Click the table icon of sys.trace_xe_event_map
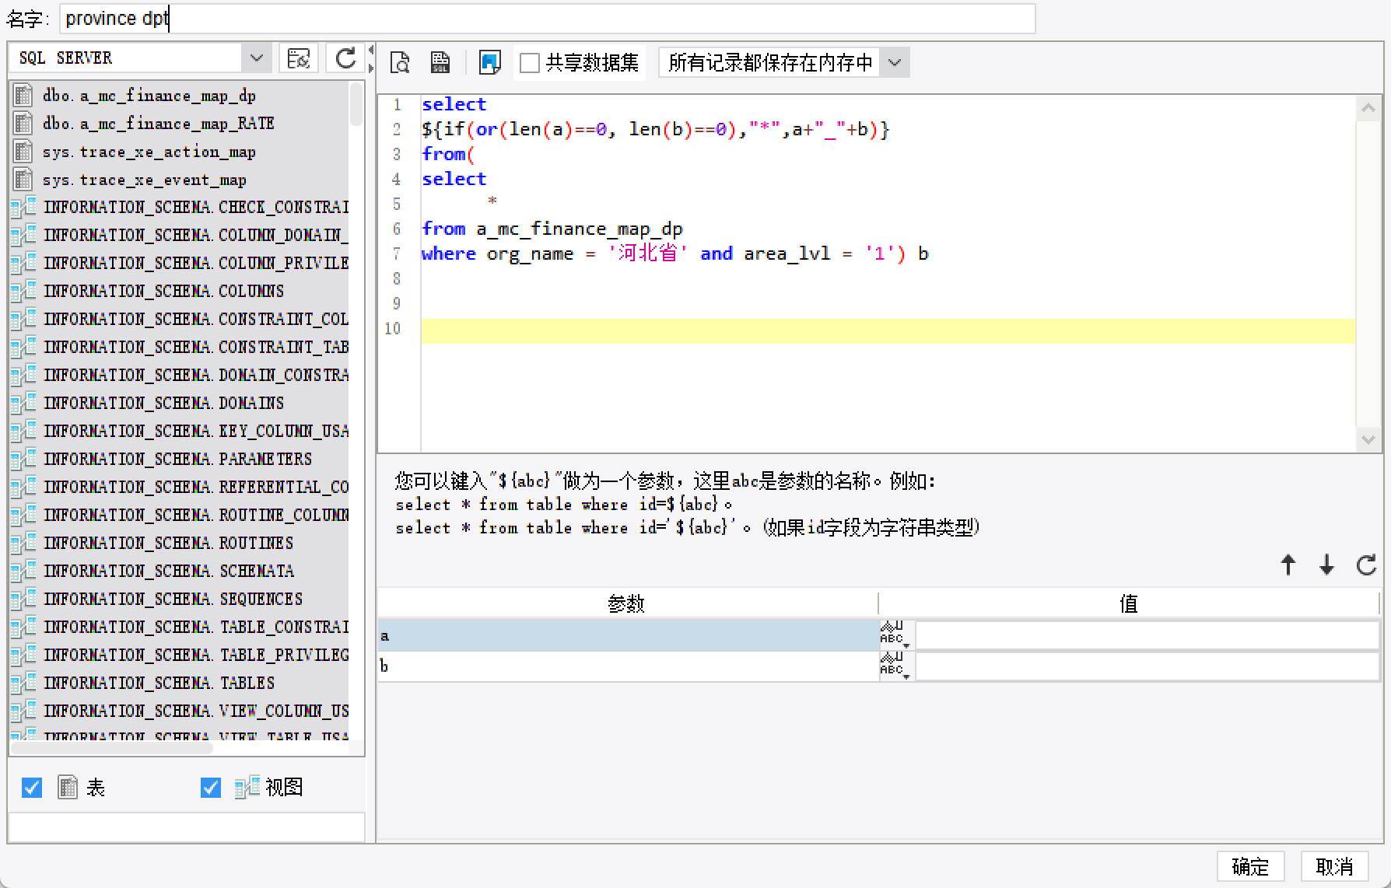The image size is (1391, 888). 23,179
